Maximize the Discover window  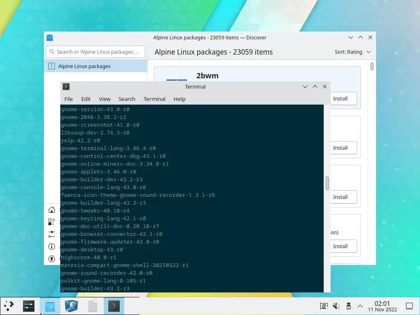pyautogui.click(x=361, y=37)
